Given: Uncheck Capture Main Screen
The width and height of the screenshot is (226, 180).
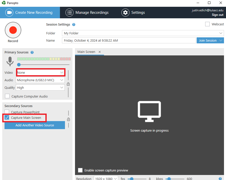Looking at the screenshot, I should coord(7,118).
